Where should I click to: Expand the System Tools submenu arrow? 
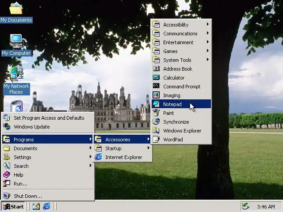click(x=208, y=60)
